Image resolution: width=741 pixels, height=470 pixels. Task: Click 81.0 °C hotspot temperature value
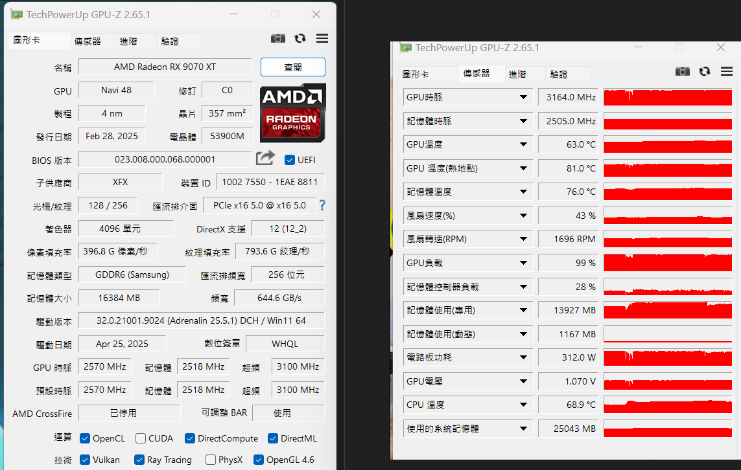569,168
